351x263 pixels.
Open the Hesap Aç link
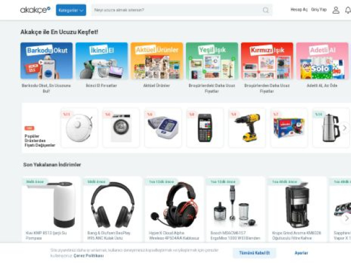299,9
